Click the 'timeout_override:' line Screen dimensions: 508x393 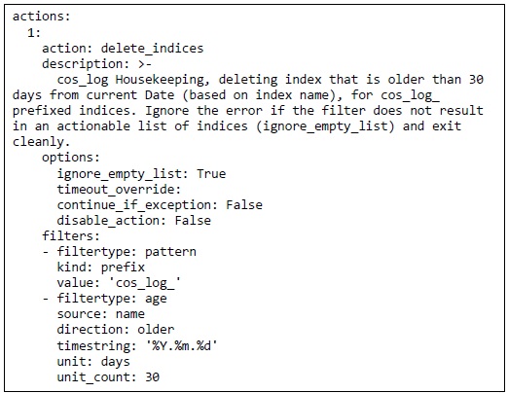point(119,189)
